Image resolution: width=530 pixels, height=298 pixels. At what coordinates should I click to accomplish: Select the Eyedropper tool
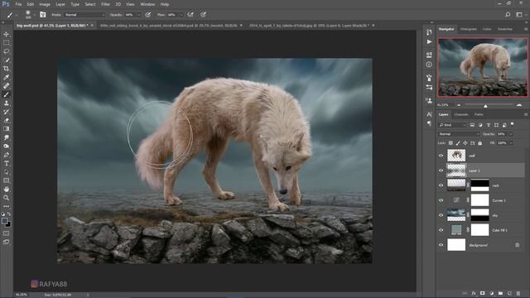[7, 77]
